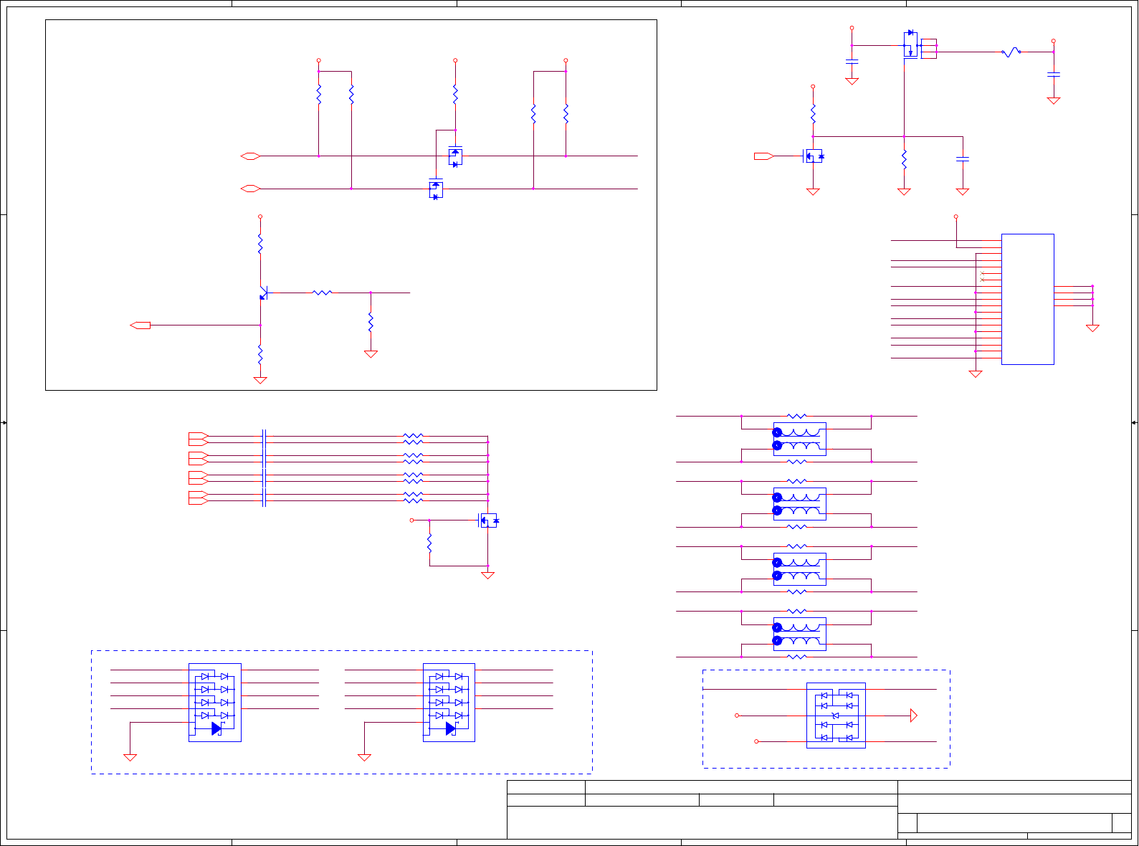This screenshot has height=846, width=1139.
Task: Click the MOSFET below the four resistor pairs
Action: click(x=489, y=521)
